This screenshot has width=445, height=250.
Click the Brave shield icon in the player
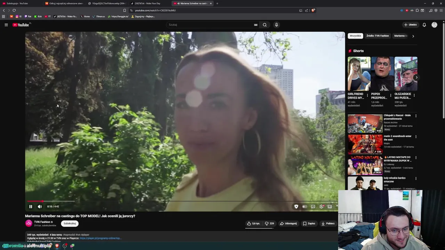tap(296, 207)
